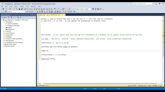Open the Tools menu
The width and height of the screenshot is (165, 92).
point(27,6)
